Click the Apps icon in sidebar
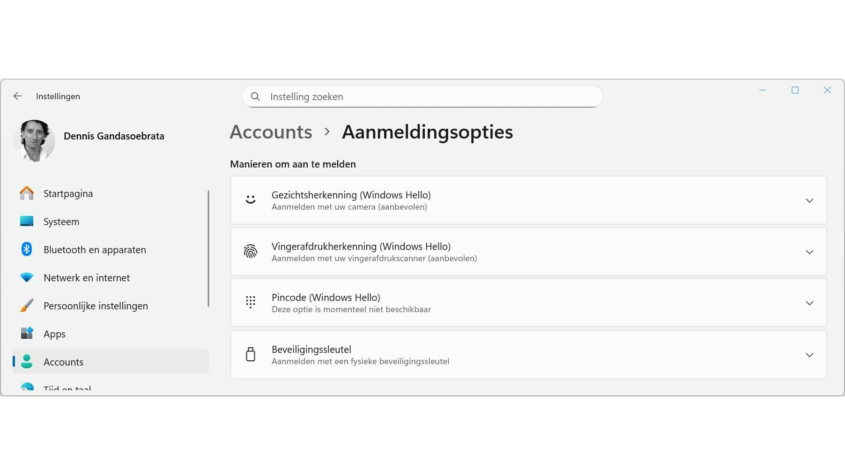Screen dimensions: 845x475 pyautogui.click(x=27, y=334)
